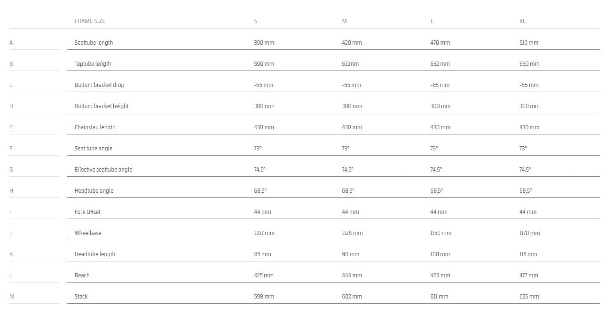This screenshot has height=322, width=614.
Task: Click the Fork Offset row label
Action: 87,212
